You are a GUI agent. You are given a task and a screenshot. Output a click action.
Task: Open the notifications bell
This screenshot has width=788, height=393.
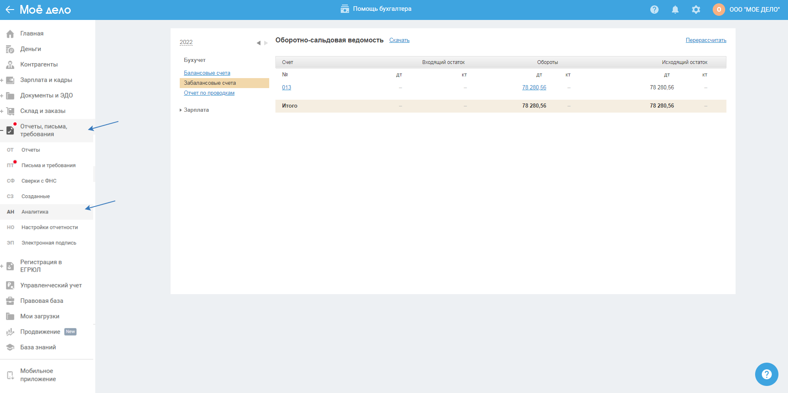[x=675, y=10]
